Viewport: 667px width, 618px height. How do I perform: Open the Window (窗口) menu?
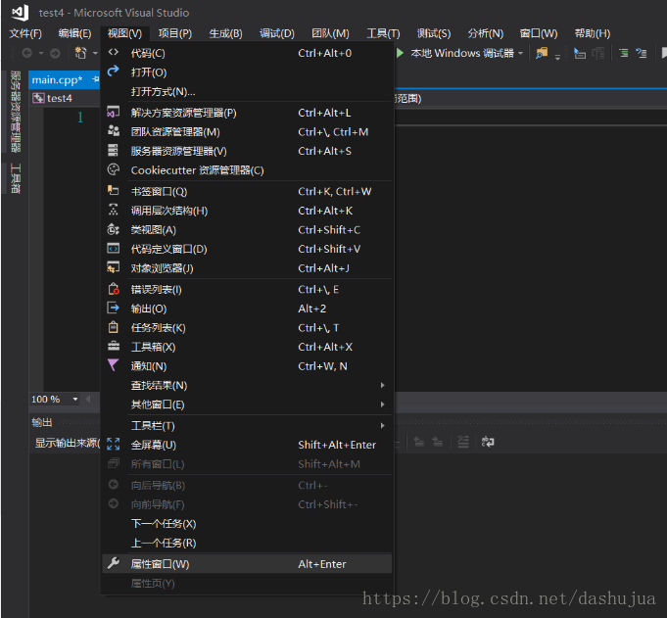[539, 33]
